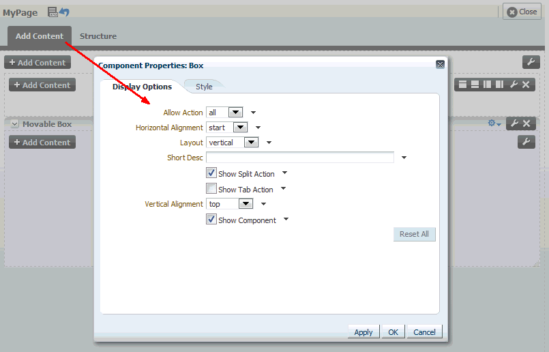Click the Close button at top right

522,12
